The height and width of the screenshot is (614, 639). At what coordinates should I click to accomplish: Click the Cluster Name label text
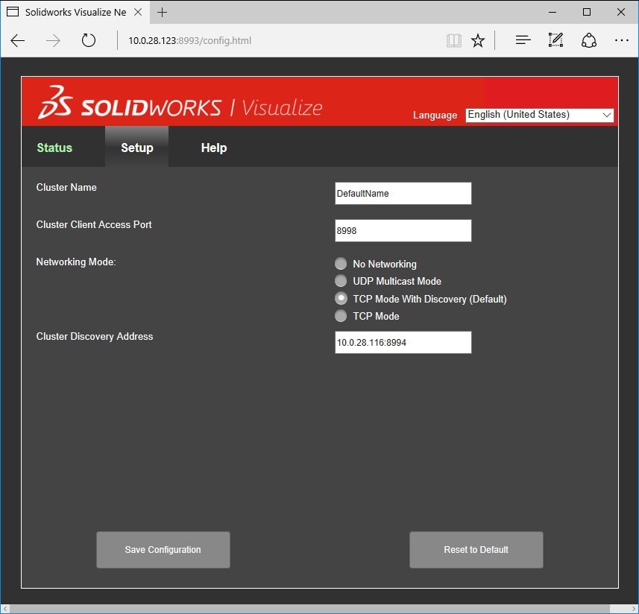tap(66, 187)
